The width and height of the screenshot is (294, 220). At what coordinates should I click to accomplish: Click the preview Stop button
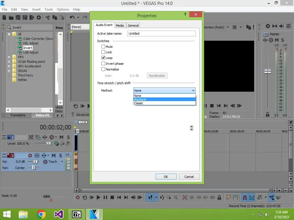[x=212, y=106]
